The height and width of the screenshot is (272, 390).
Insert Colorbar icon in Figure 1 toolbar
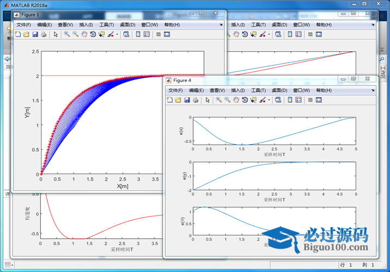pos(138,34)
